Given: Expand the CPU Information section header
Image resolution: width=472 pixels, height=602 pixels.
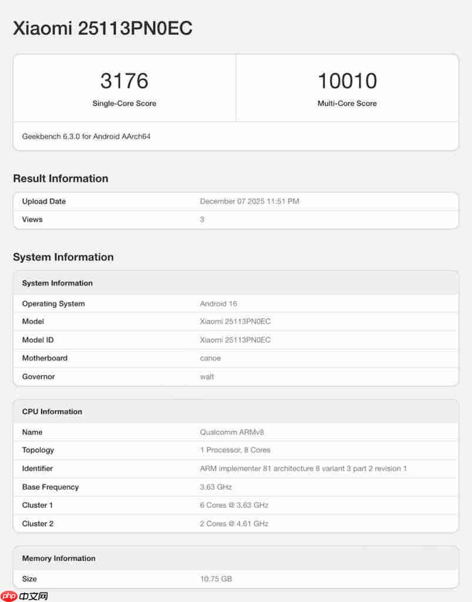Looking at the screenshot, I should click(x=52, y=411).
